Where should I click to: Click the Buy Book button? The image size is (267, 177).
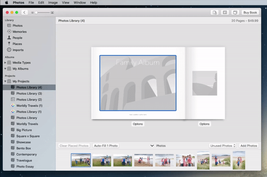[250, 12]
